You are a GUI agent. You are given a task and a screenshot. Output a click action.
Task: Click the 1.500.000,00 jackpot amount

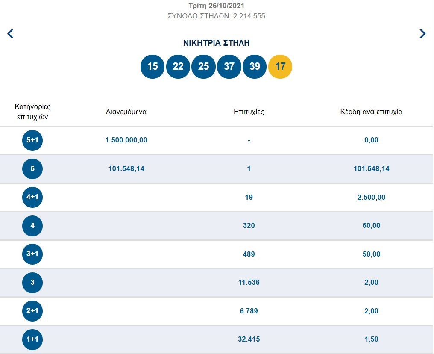tap(126, 140)
